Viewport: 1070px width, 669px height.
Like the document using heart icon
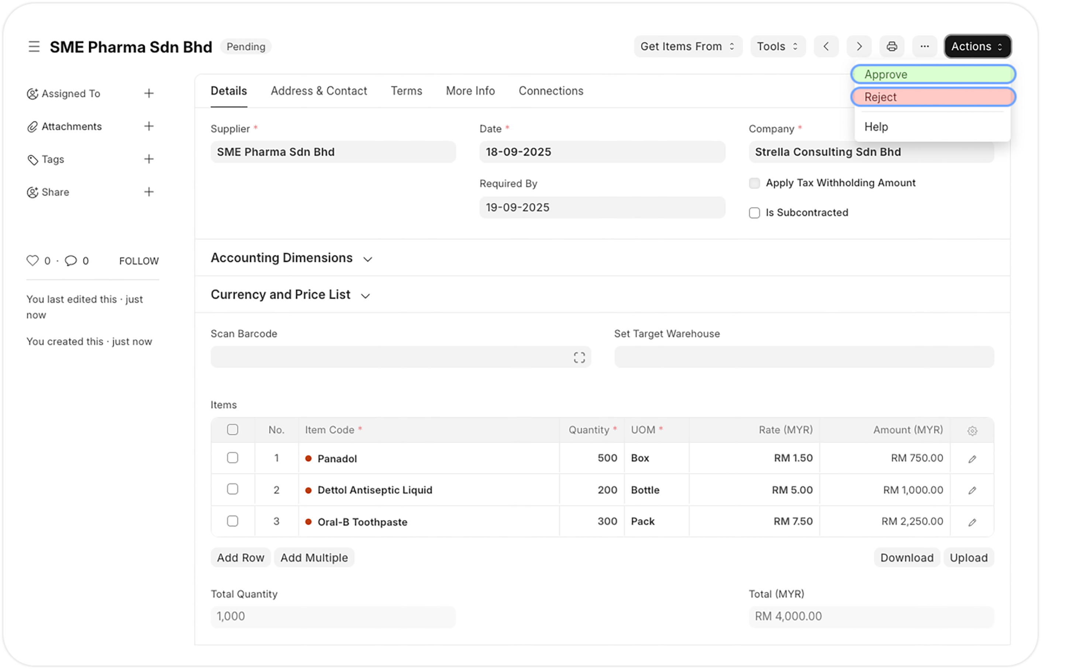(x=33, y=261)
